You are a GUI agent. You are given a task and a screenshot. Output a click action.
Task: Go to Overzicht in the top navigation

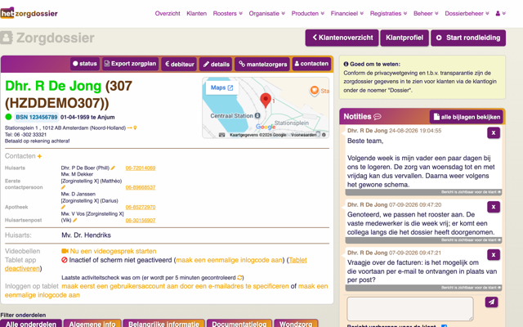click(x=168, y=13)
